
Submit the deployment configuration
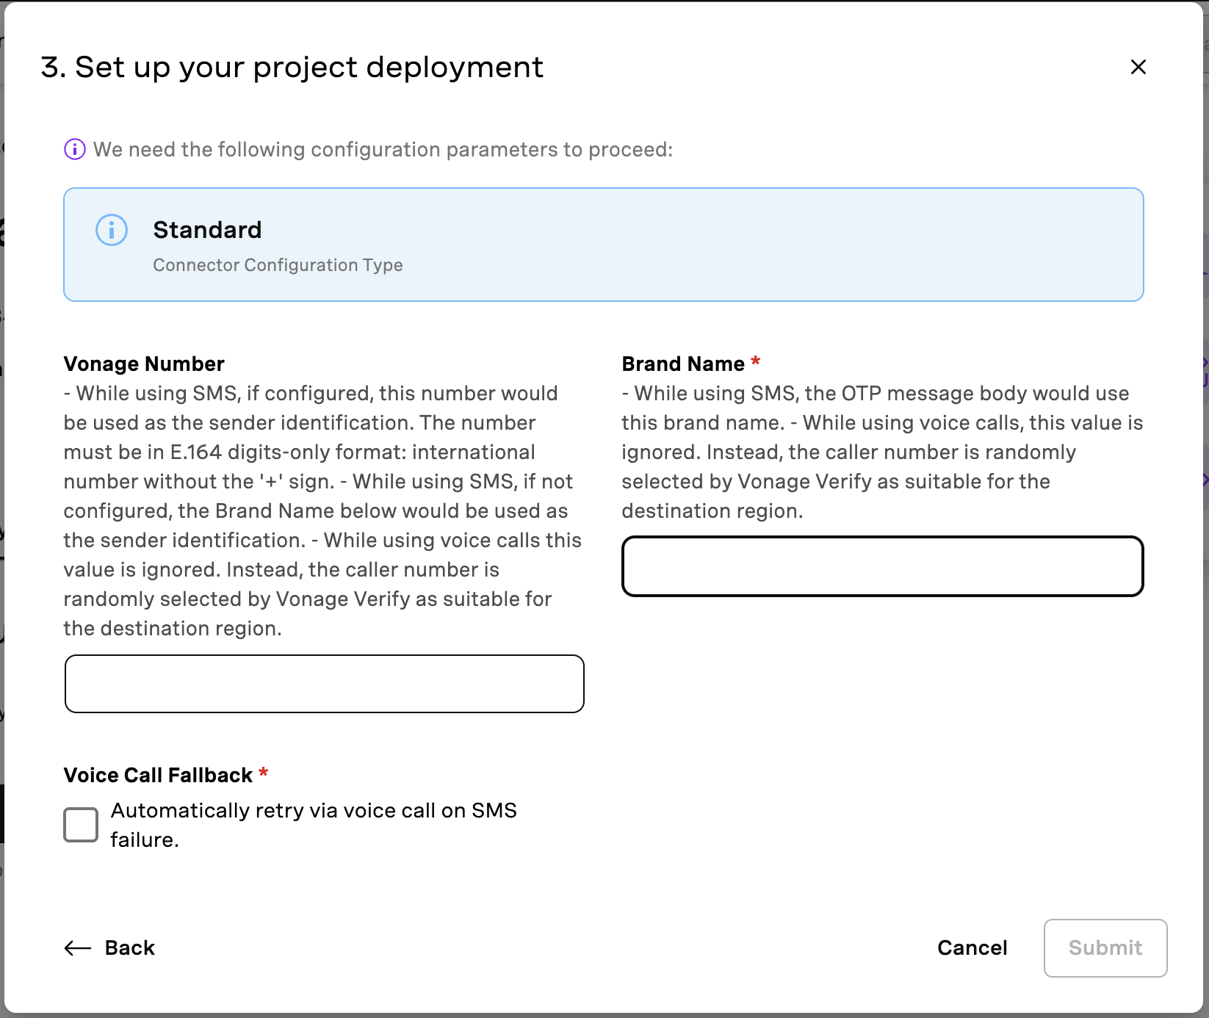pos(1105,948)
